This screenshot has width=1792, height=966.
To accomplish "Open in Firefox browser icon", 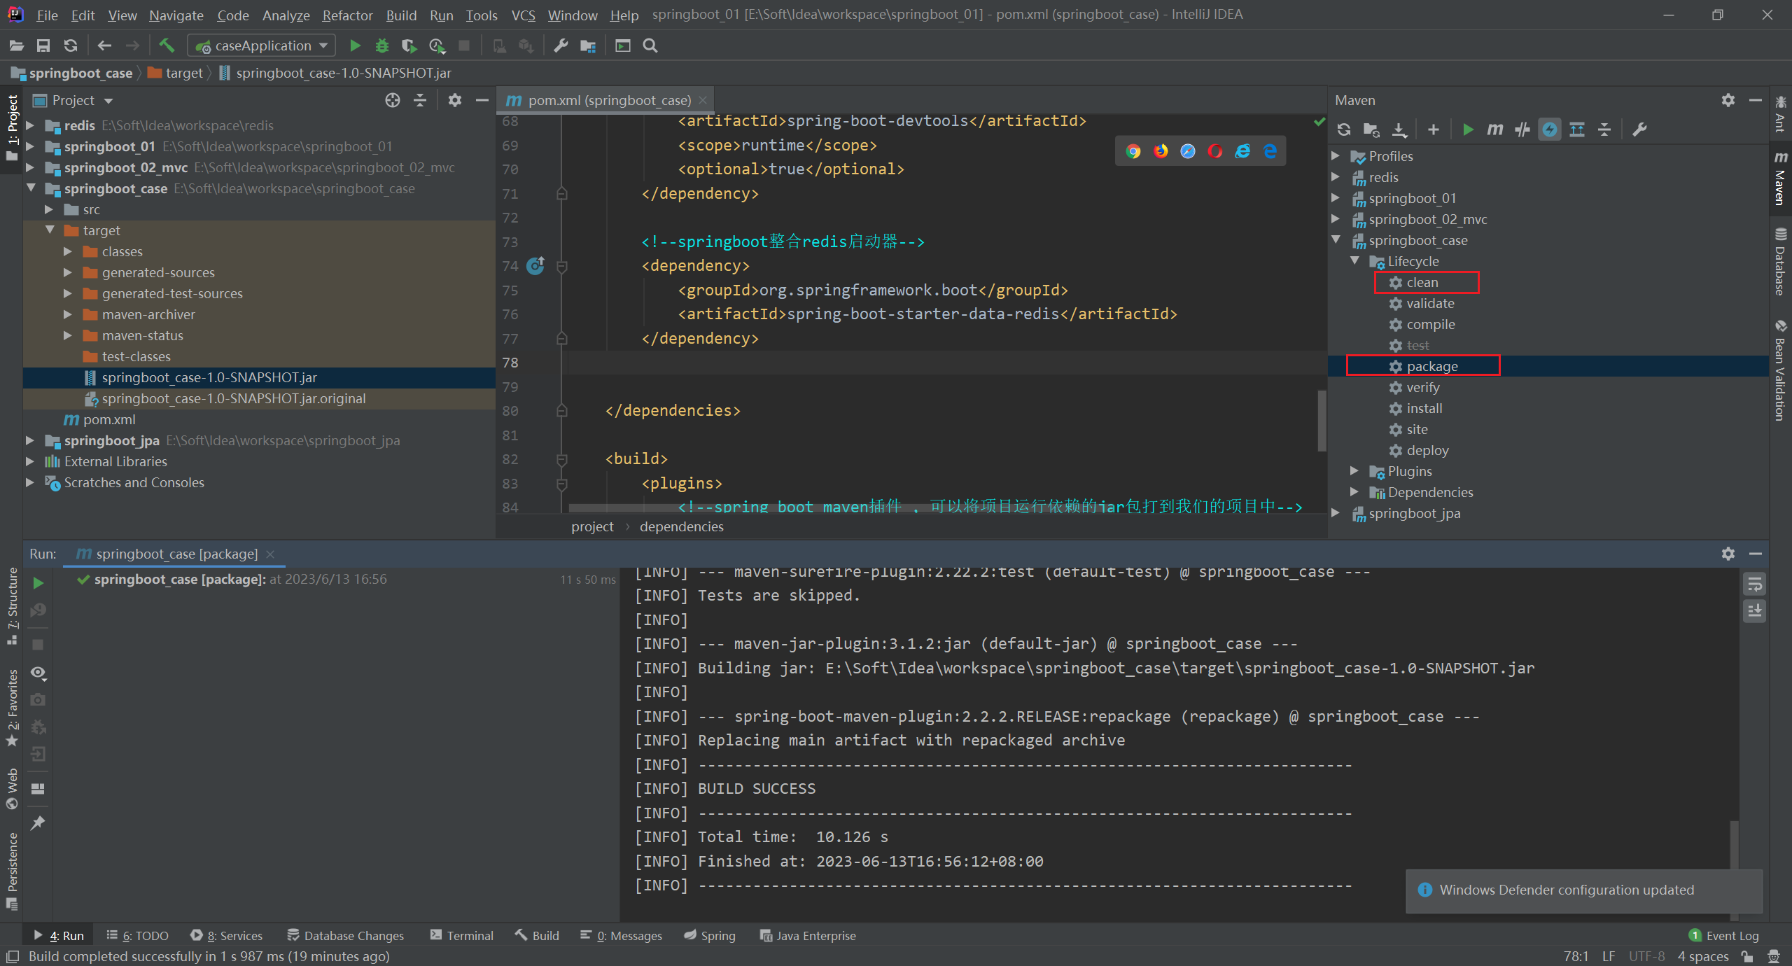I will coord(1161,151).
